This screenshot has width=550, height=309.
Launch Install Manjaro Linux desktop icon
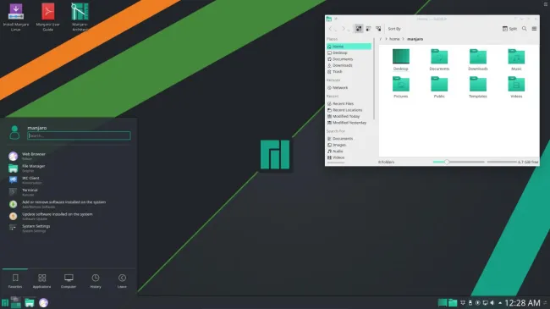16,18
